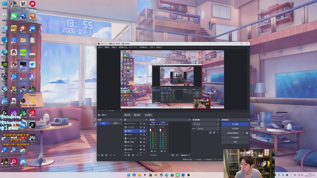The image size is (317, 178).
Task: Increase transition duration with up arrow
Action: (218, 127)
